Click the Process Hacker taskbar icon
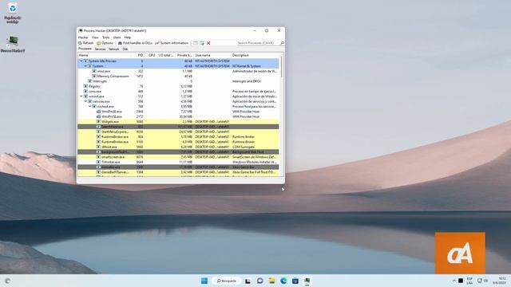The height and width of the screenshot is (287, 511). [x=307, y=281]
